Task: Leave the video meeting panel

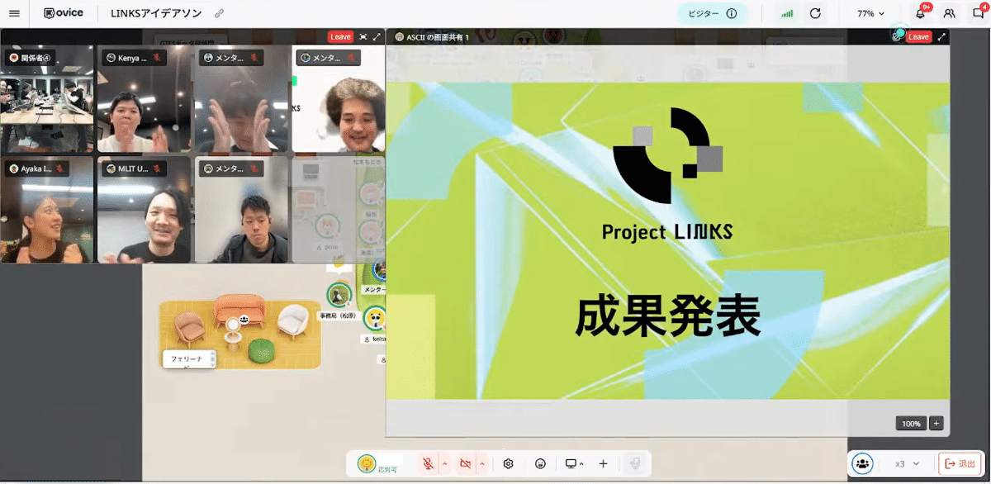Action: click(340, 36)
